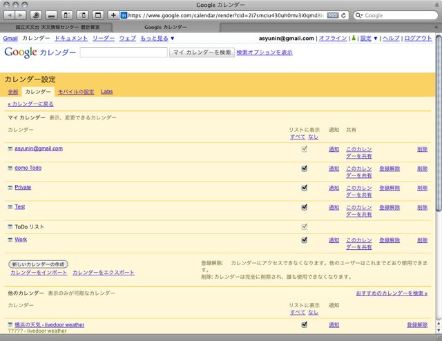Viewport: 442px width, 341px height.
Task: Go forward with Safari's forward arrow
Action: [x=21, y=15]
